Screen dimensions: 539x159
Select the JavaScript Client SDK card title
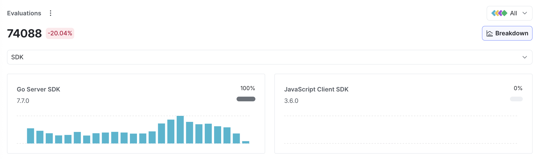316,89
